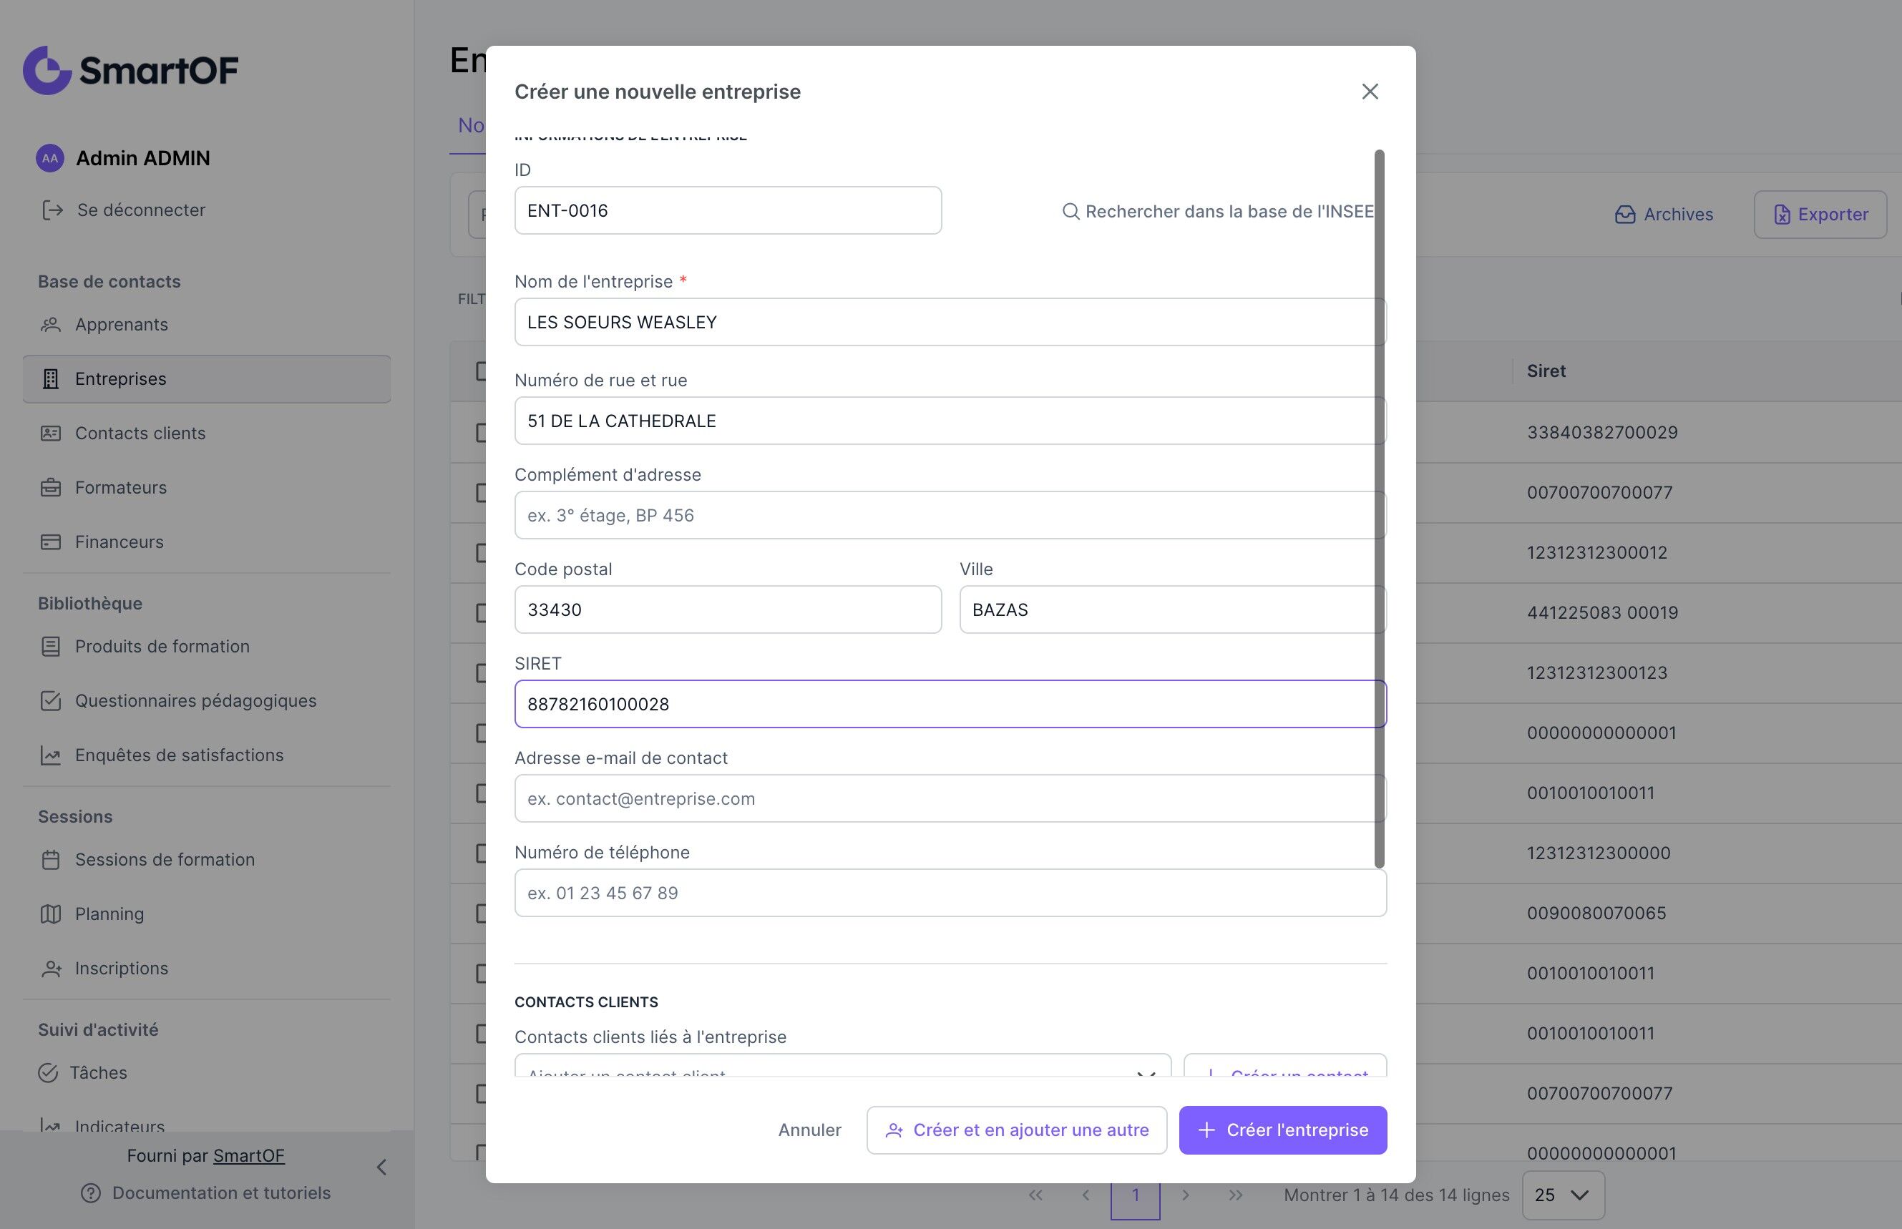Open Questionnaires pédagogiques icon in sidebar
Viewport: 1902px width, 1229px height.
tap(51, 700)
